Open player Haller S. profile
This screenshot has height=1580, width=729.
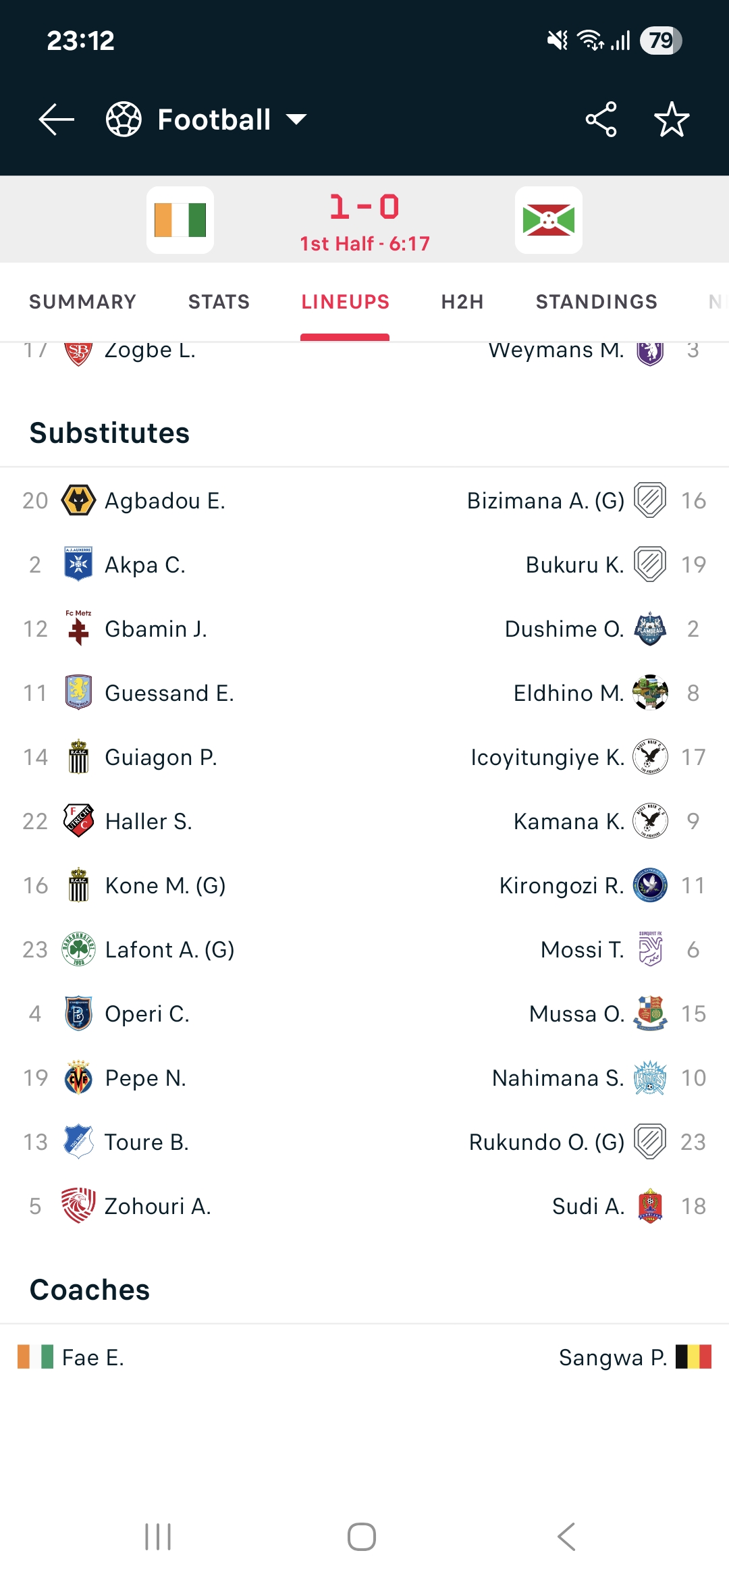coord(148,822)
